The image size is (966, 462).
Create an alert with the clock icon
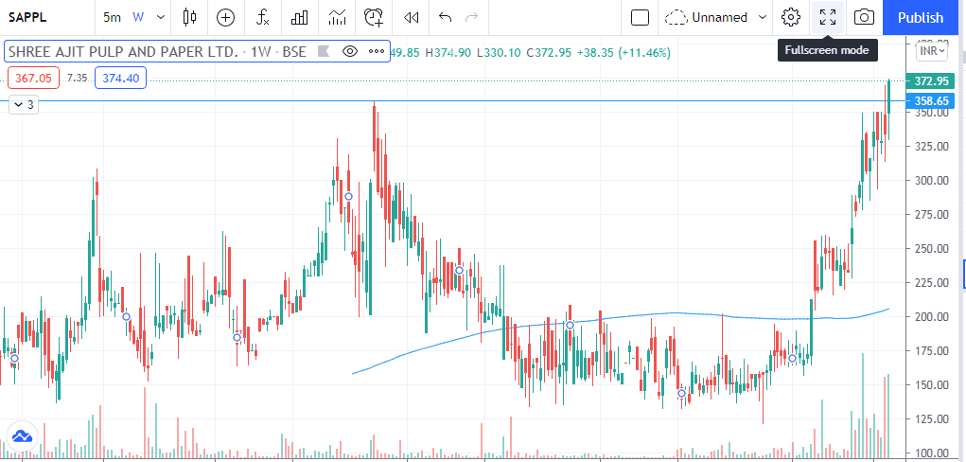tap(374, 17)
